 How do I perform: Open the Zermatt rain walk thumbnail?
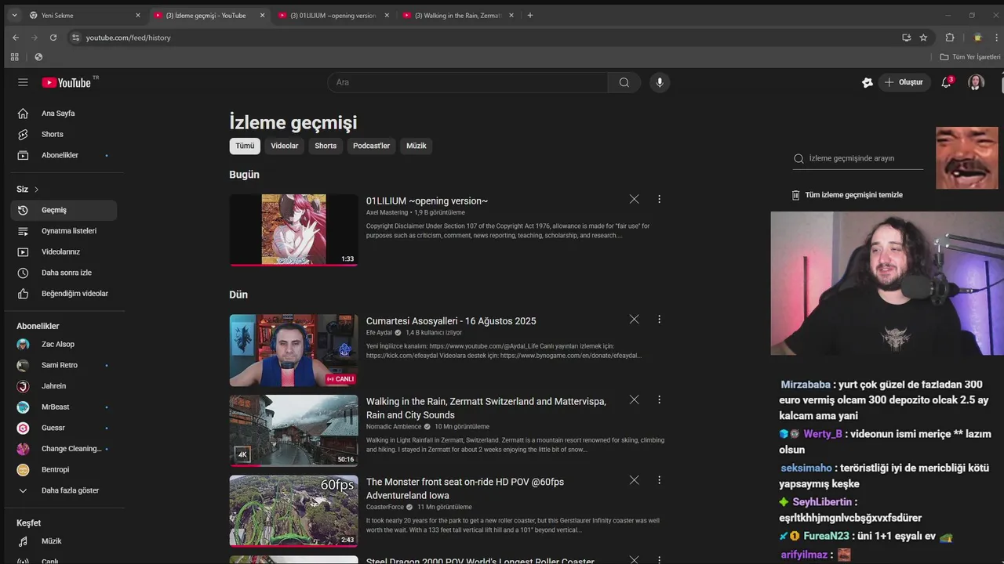[x=293, y=430]
